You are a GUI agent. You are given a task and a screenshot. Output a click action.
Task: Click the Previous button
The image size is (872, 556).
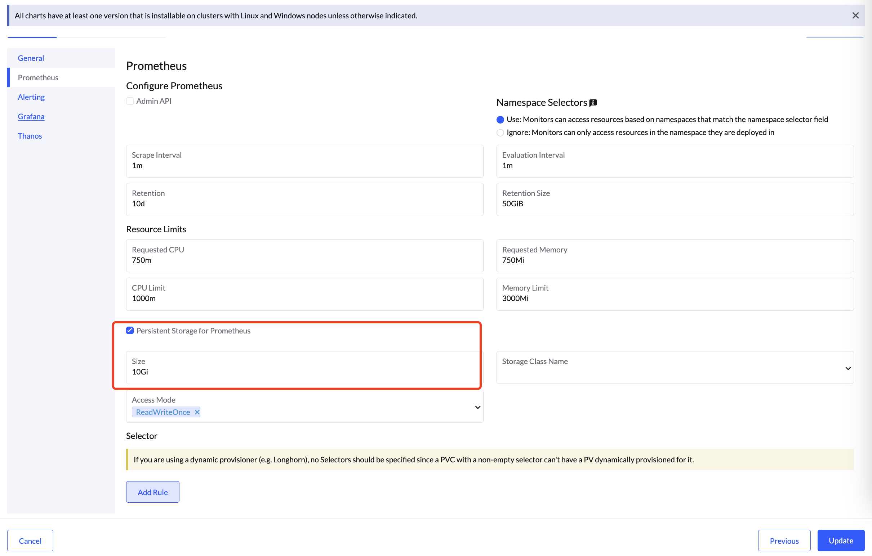(784, 541)
